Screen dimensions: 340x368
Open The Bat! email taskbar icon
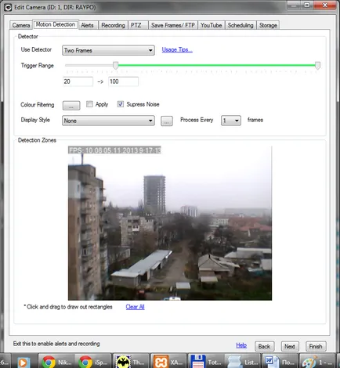[x=131, y=363]
